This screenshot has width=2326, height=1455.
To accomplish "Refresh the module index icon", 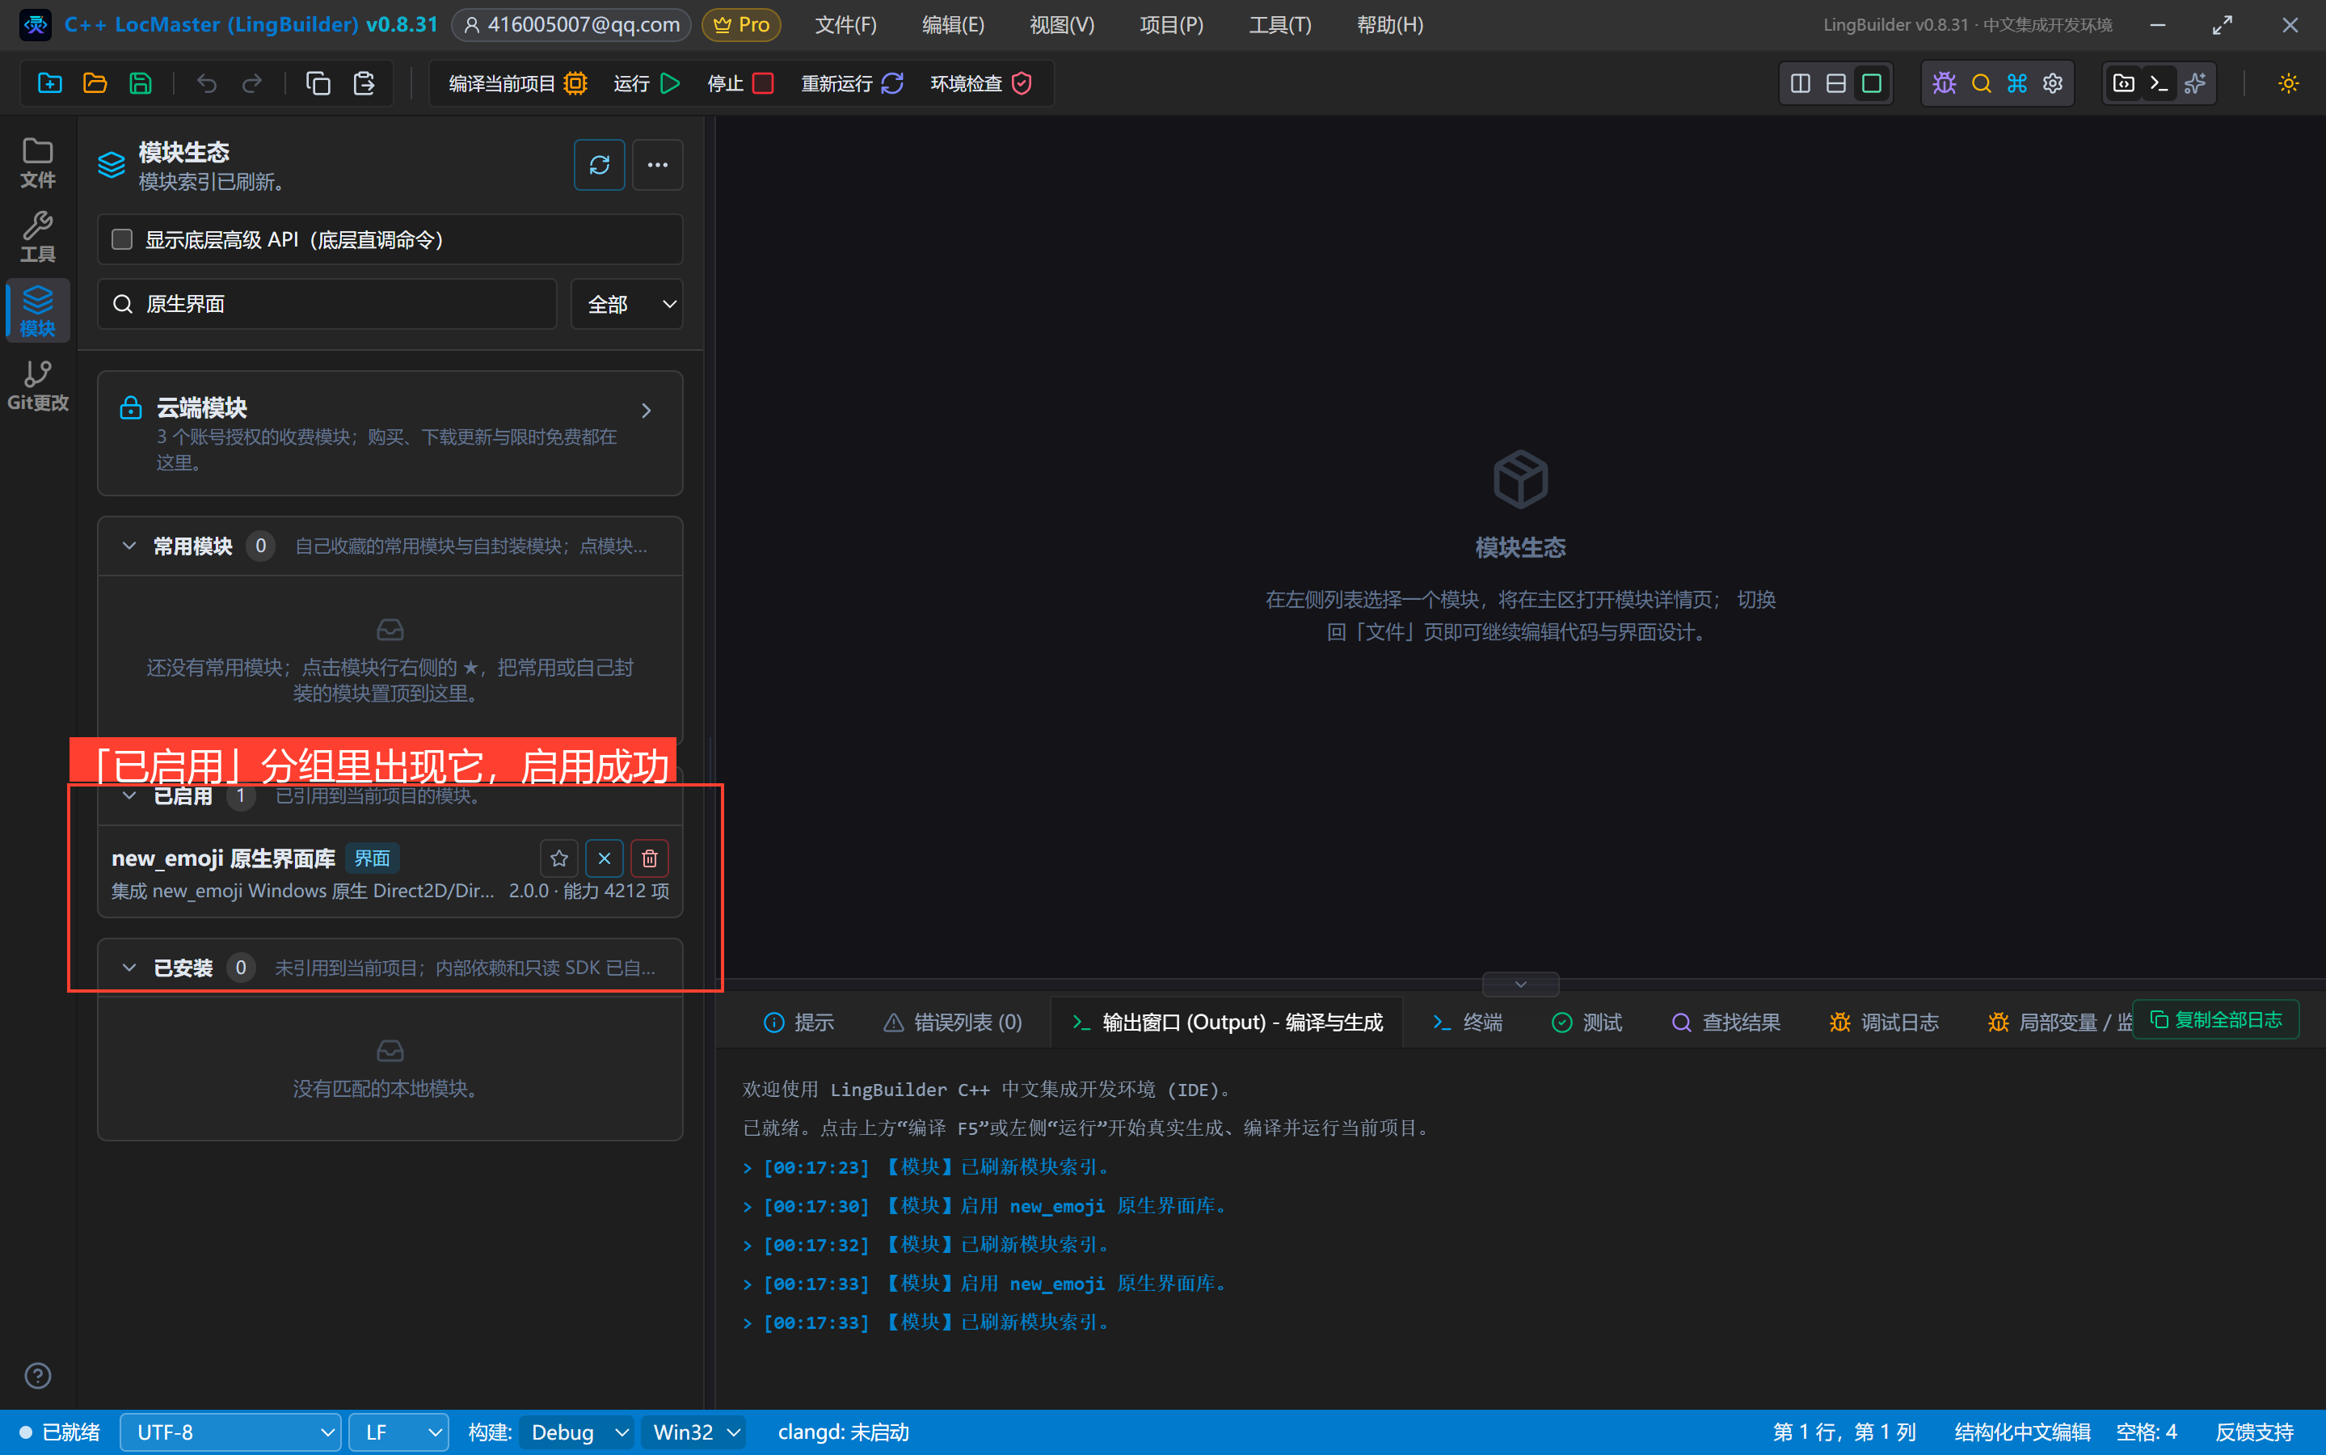I will 600,166.
